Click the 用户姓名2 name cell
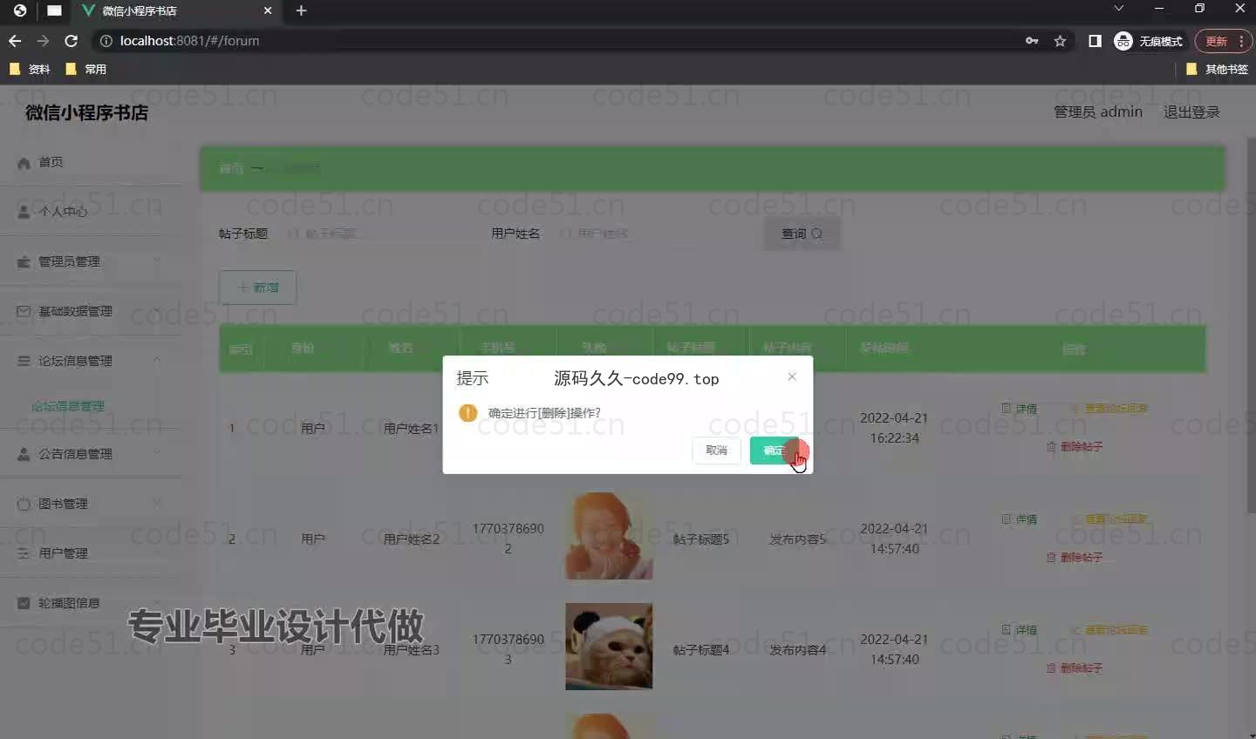Image resolution: width=1256 pixels, height=739 pixels. click(412, 539)
